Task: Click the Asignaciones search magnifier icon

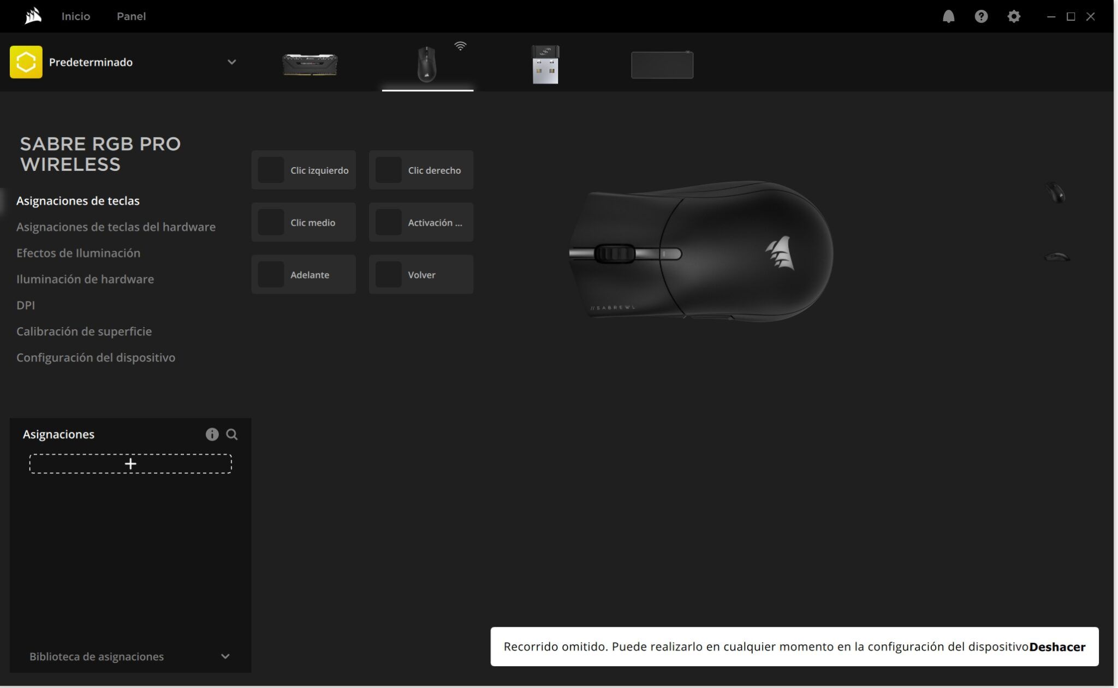Action: tap(232, 434)
